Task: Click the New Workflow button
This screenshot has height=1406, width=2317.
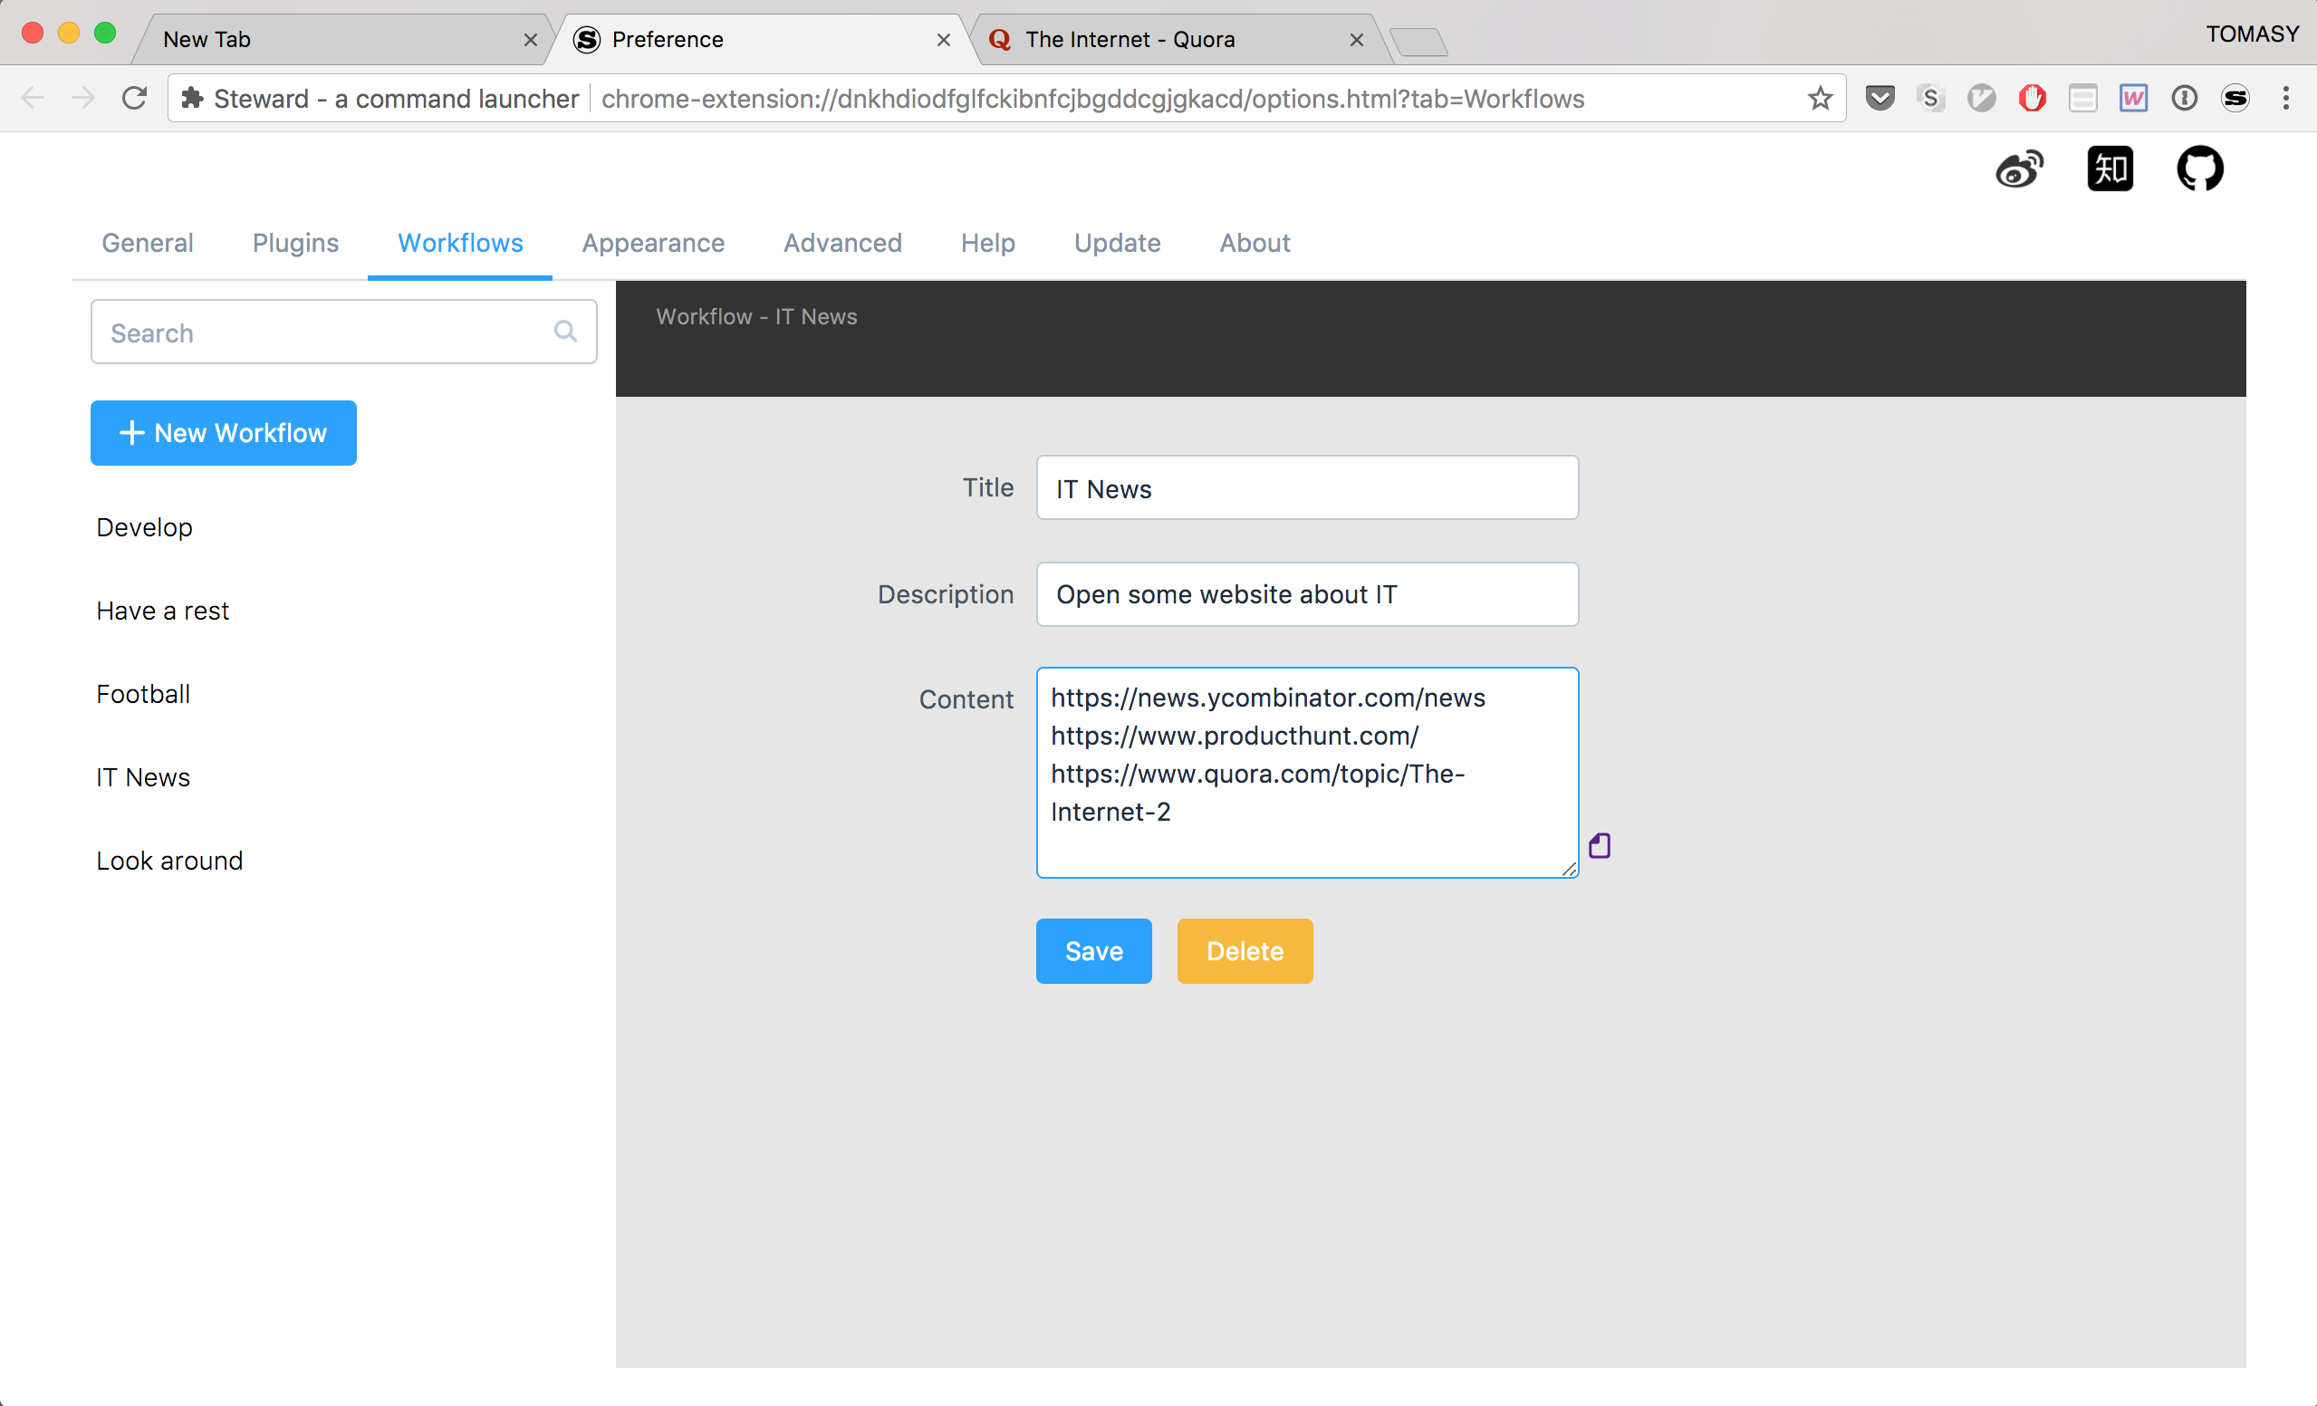Action: (223, 433)
